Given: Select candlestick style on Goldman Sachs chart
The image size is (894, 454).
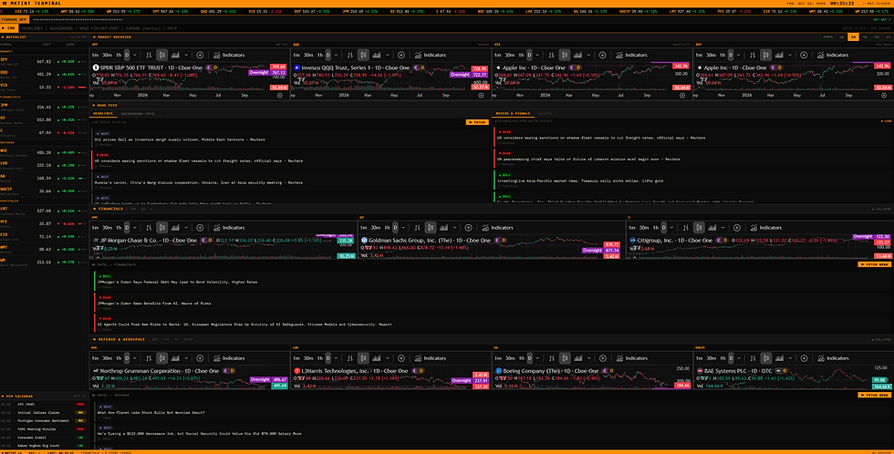Looking at the screenshot, I should (x=431, y=227).
